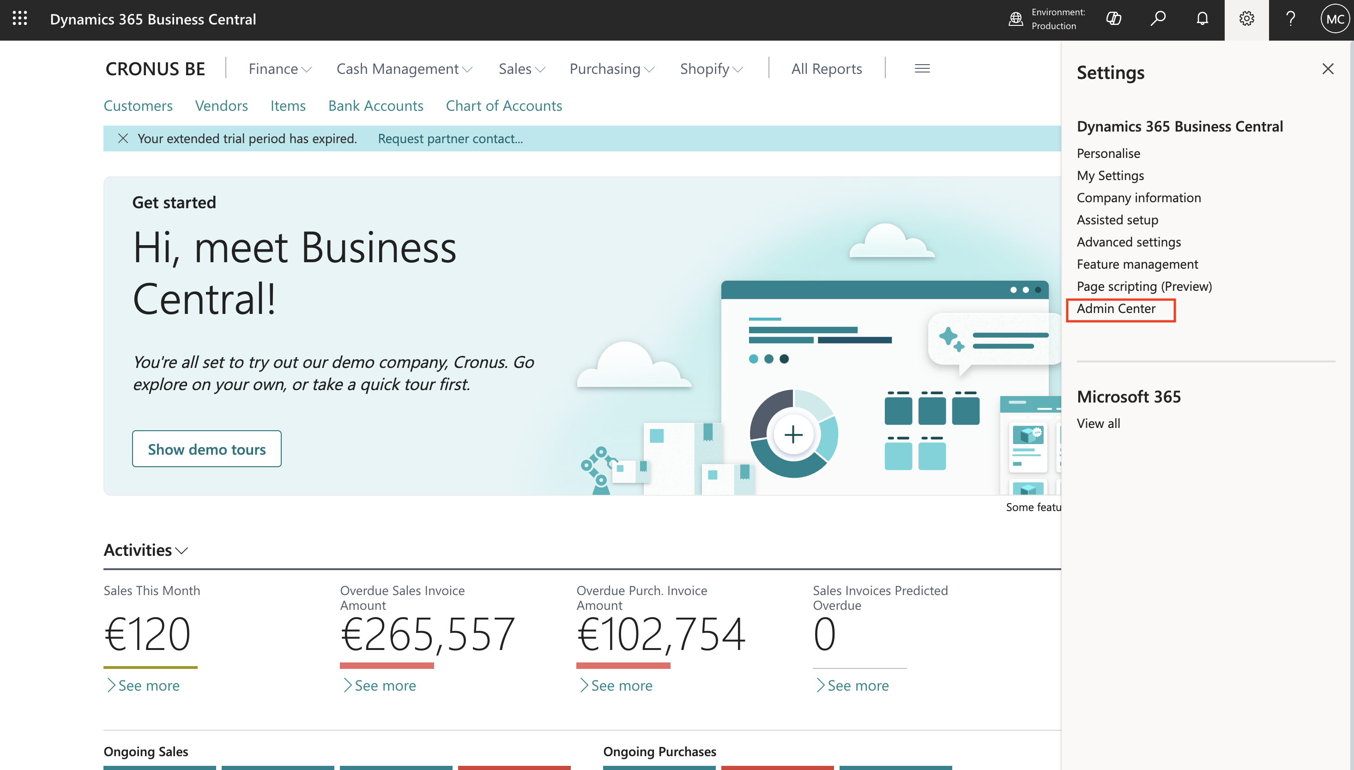This screenshot has height=770, width=1354.
Task: Expand the Finance dropdown menu
Action: (x=280, y=69)
